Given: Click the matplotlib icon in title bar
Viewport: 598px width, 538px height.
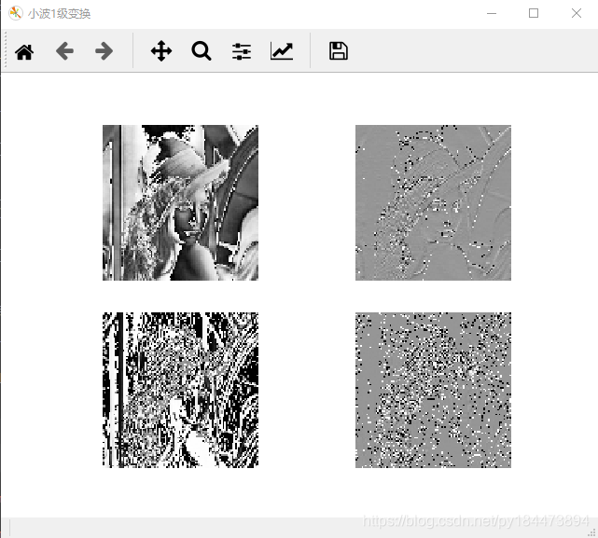Looking at the screenshot, I should (x=16, y=13).
